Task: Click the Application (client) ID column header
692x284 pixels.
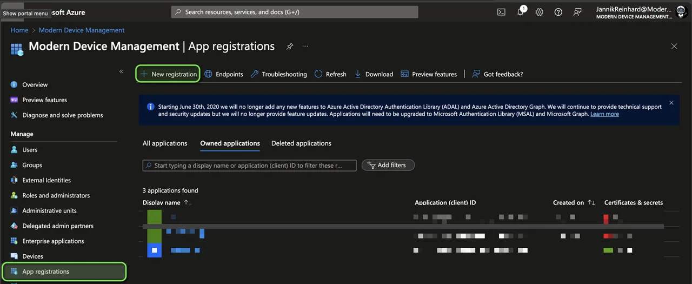Action: [445, 203]
